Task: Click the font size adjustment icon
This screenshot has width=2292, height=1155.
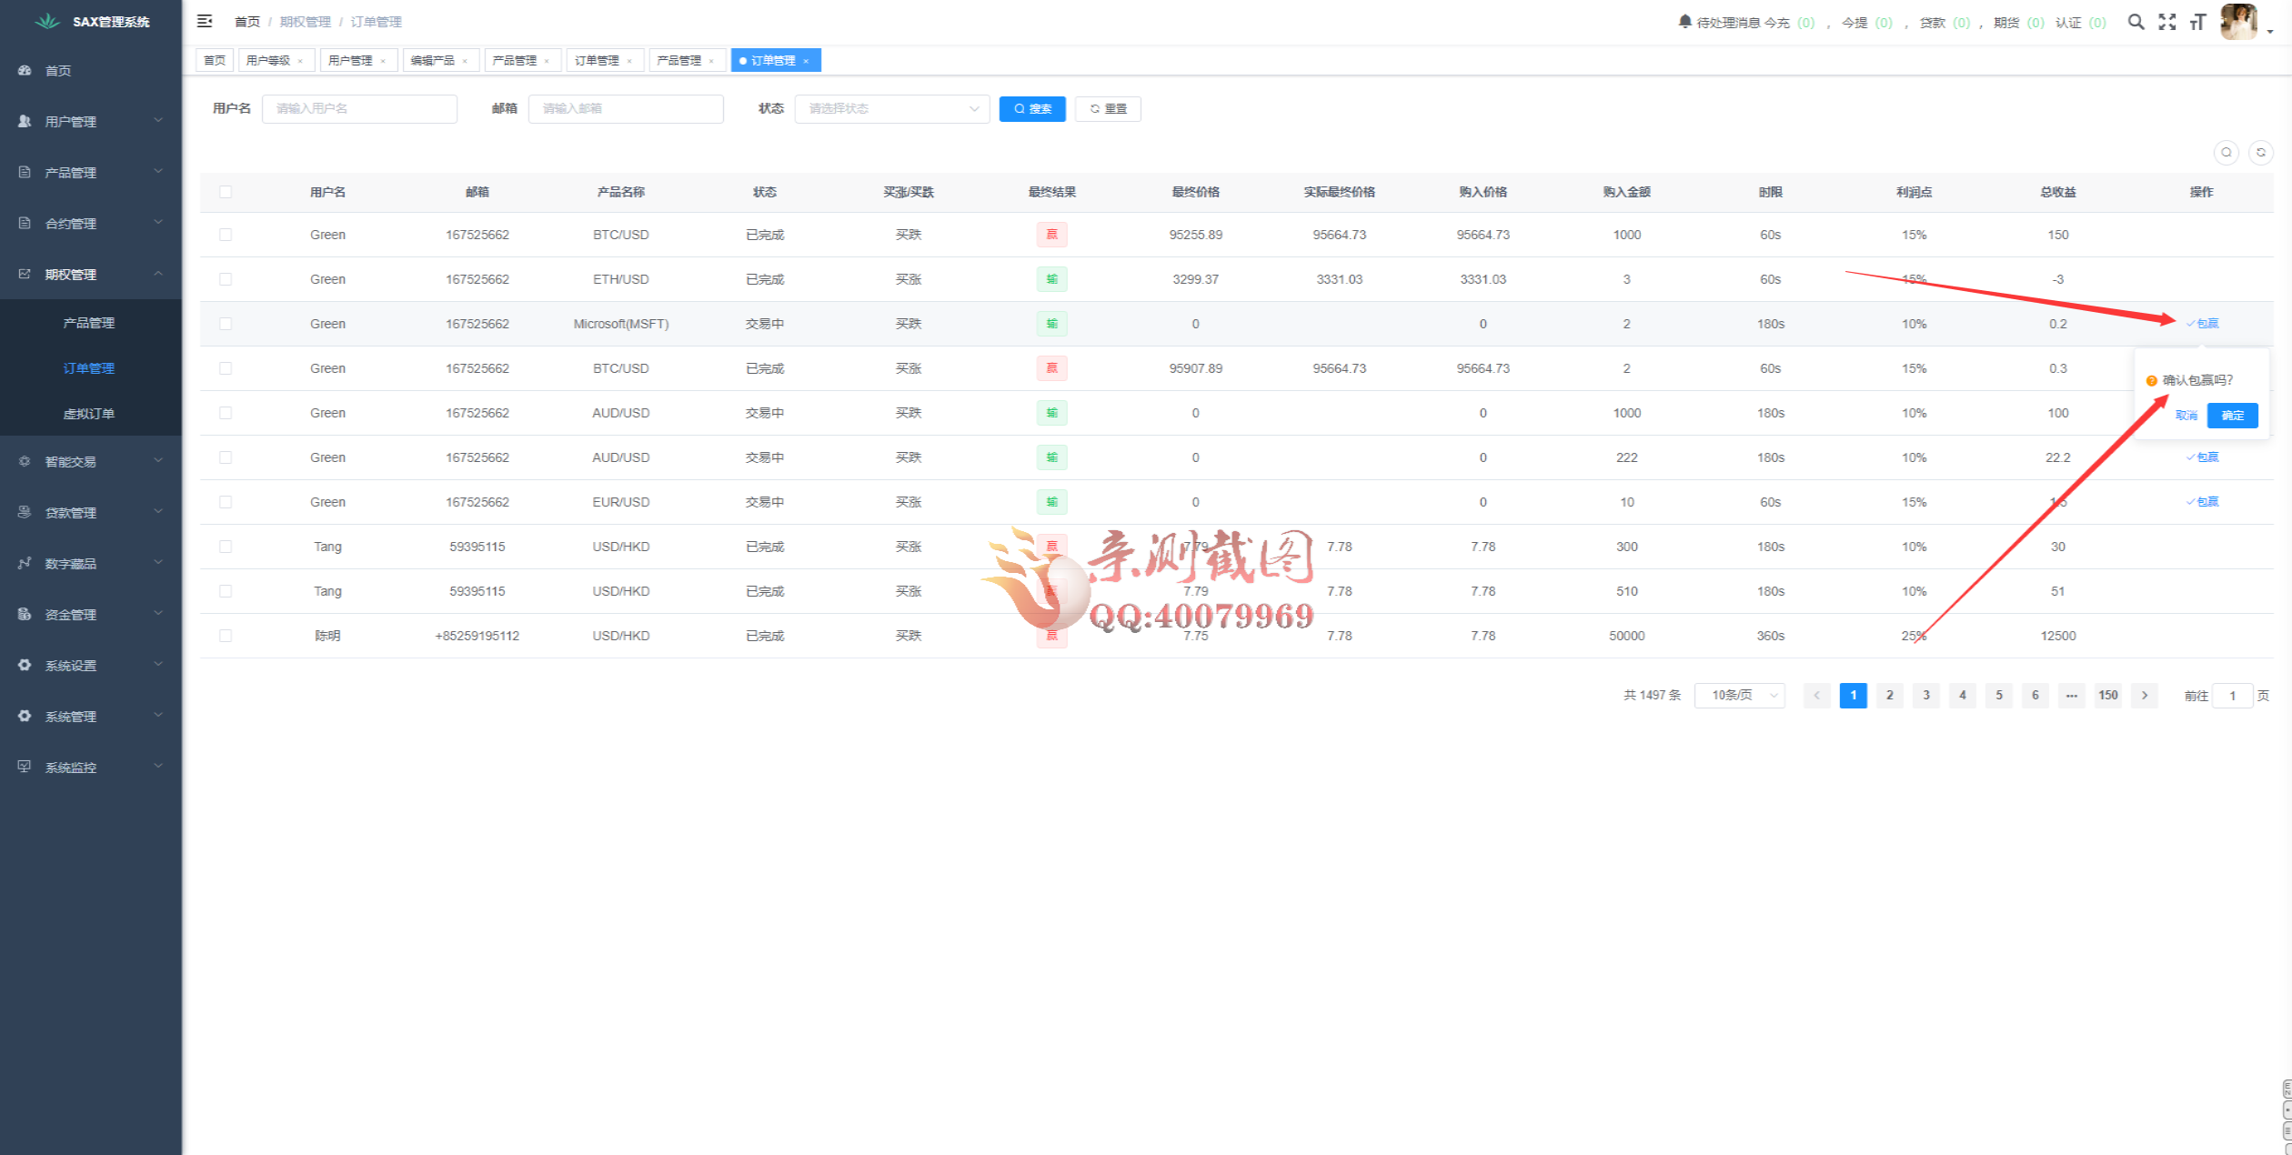Action: tap(2197, 22)
